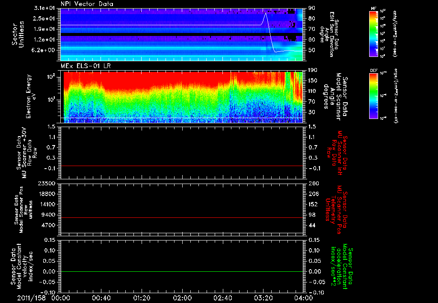Select the '01:20' time tick label
This screenshot has height=303, width=438.
click(x=142, y=298)
